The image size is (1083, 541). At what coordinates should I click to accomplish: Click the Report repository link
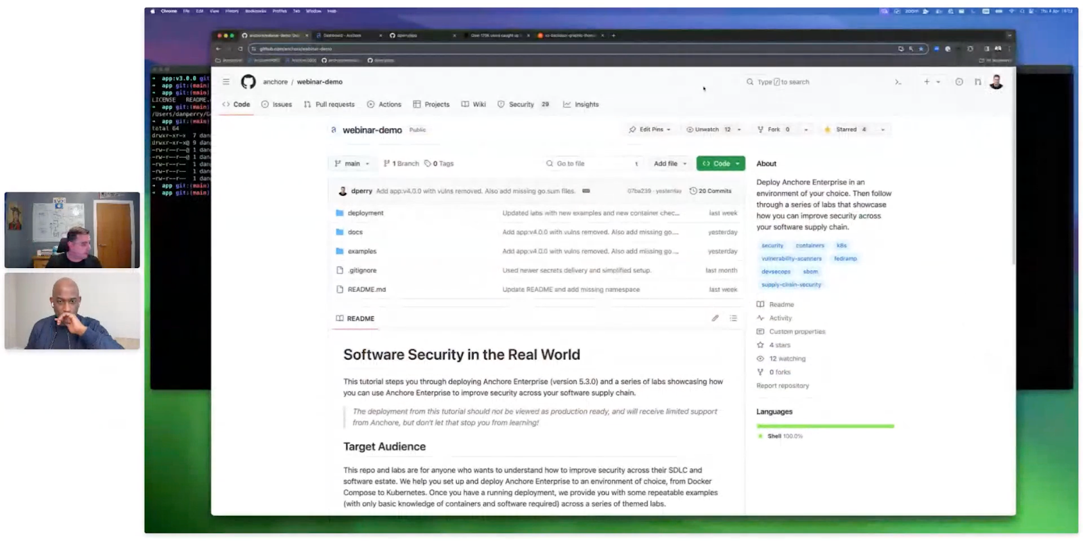(x=782, y=386)
